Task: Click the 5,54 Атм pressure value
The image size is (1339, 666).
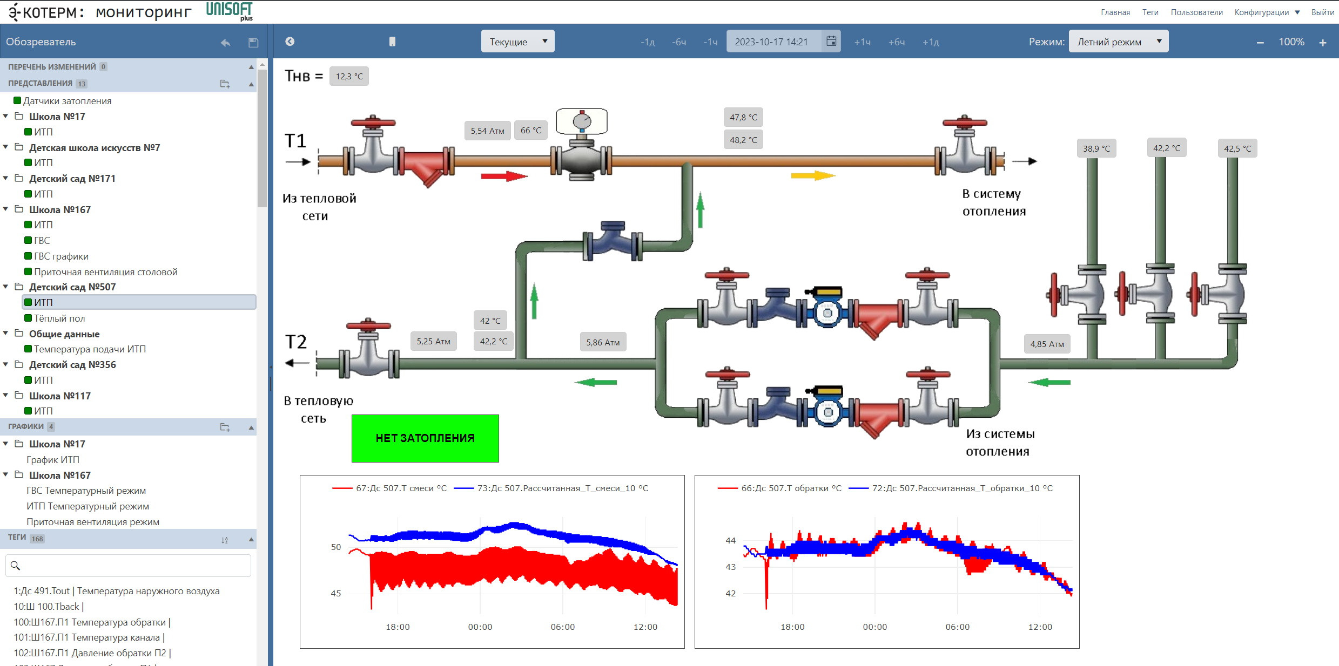Action: pyautogui.click(x=487, y=131)
